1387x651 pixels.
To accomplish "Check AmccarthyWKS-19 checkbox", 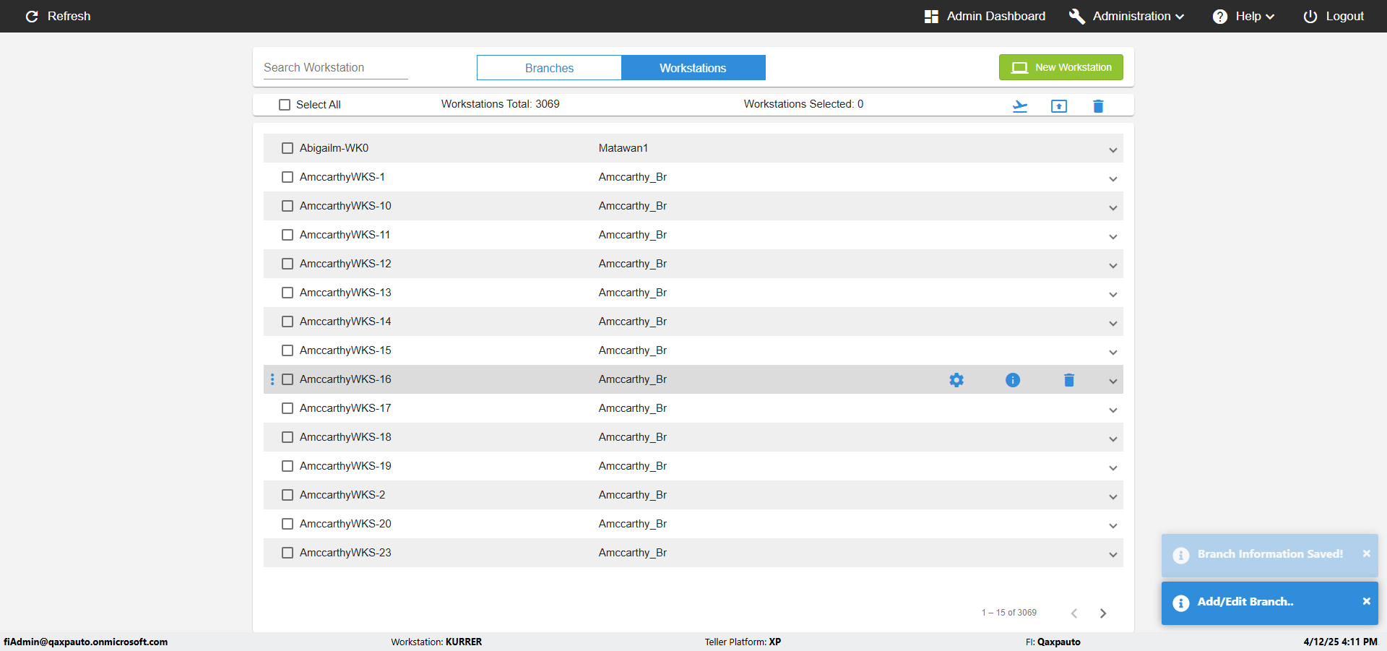I will click(288, 466).
